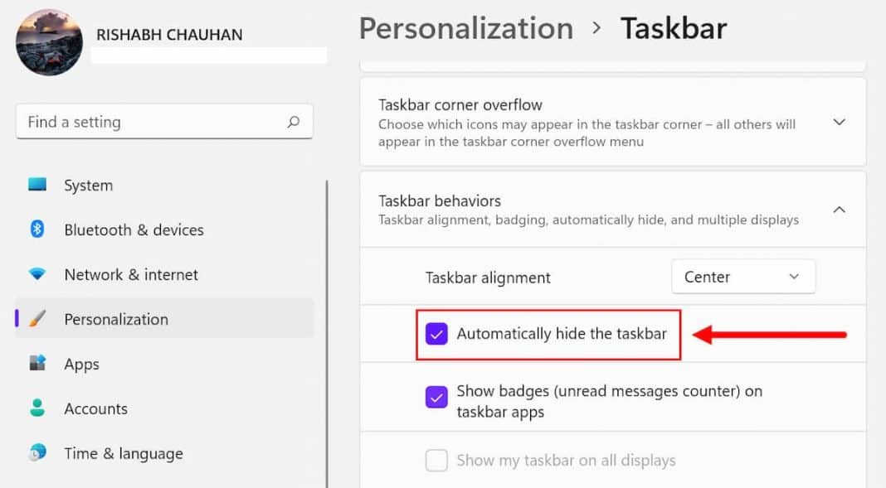Click the Taskbar behaviors section header

439,201
